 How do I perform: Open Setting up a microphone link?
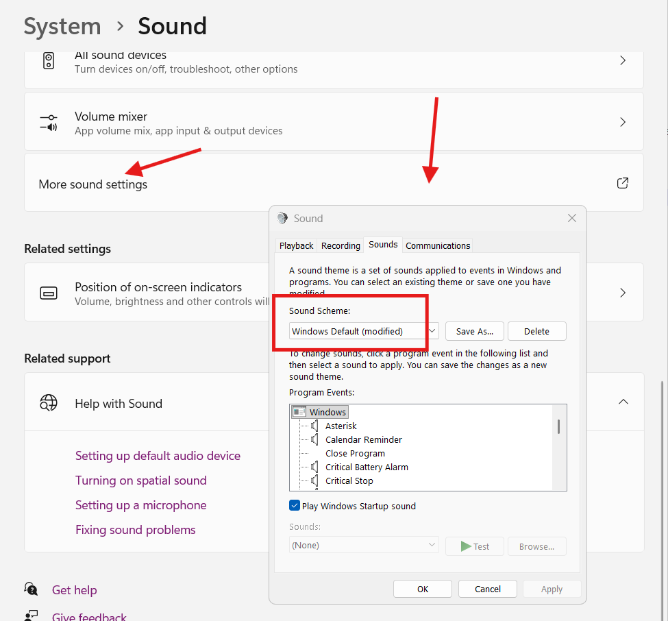click(141, 505)
